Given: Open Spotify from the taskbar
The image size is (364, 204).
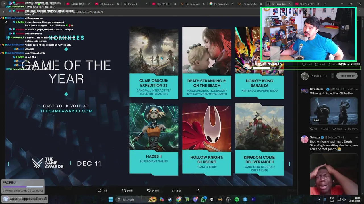Looking at the screenshot, I should point(237,199).
